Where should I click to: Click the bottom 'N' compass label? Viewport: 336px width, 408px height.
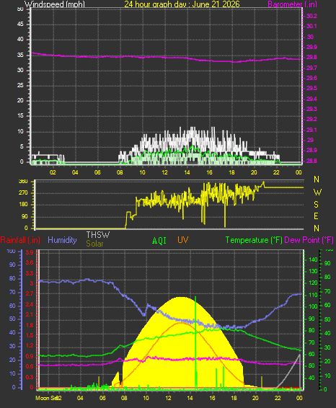317,229
